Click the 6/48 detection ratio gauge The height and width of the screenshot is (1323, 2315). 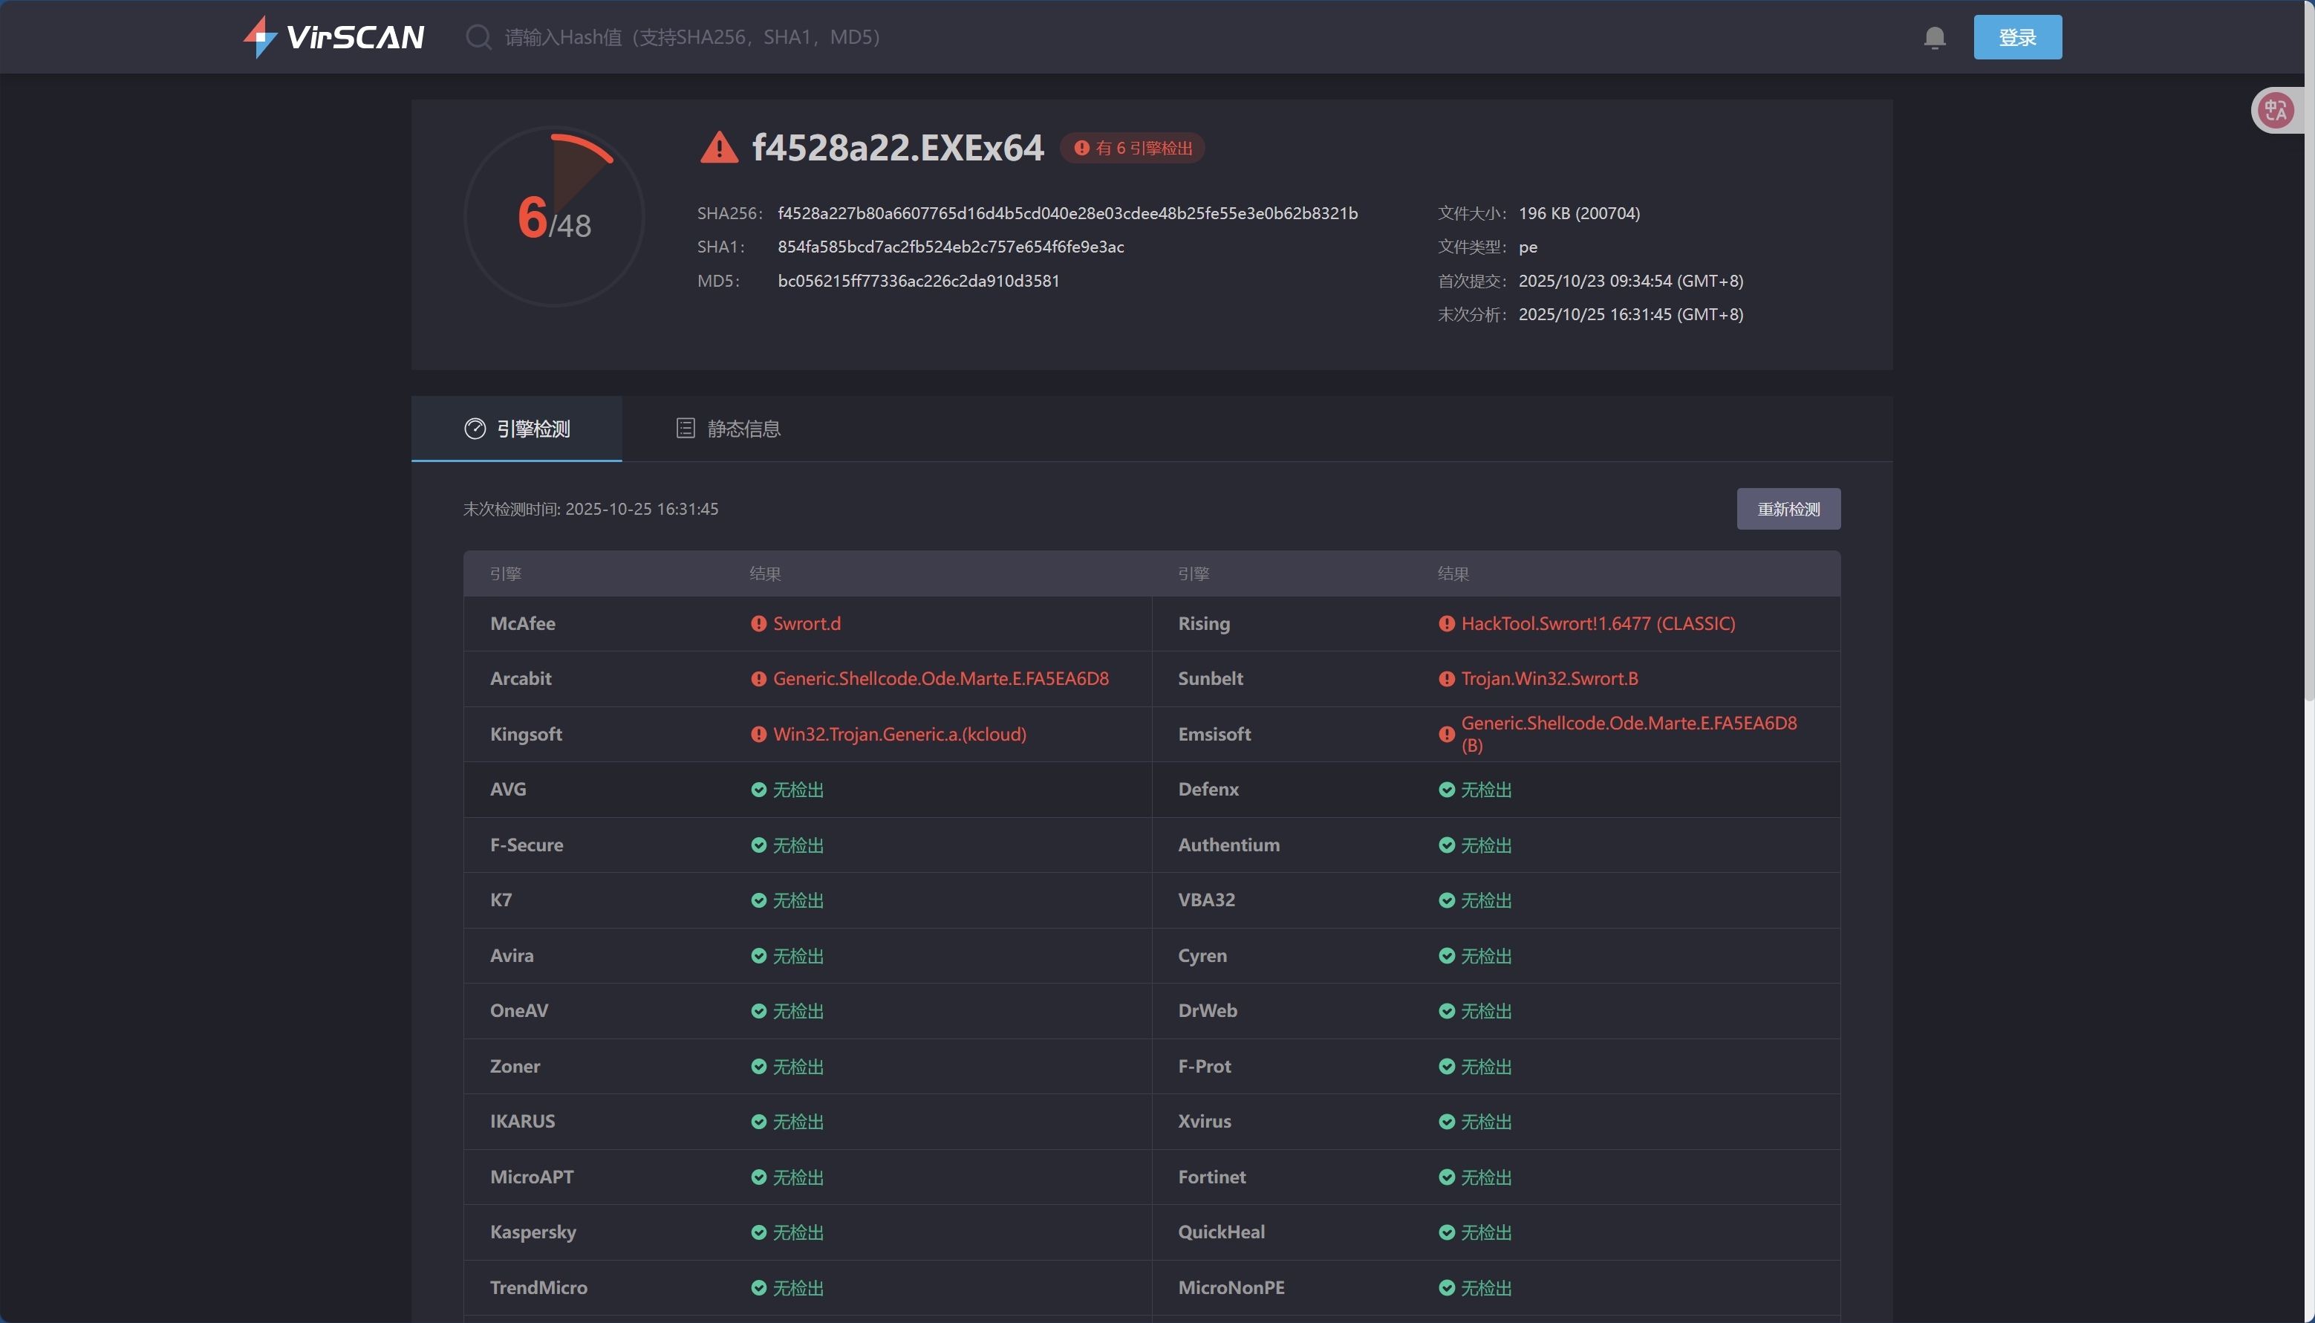click(554, 217)
